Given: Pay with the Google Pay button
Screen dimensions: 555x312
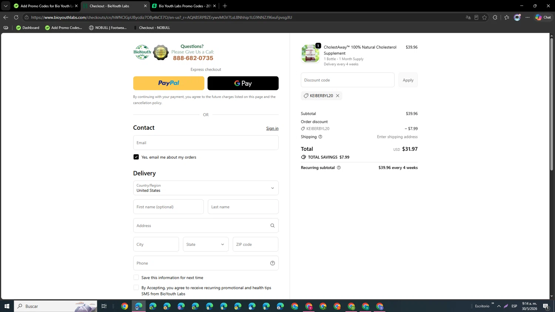Looking at the screenshot, I should [243, 83].
